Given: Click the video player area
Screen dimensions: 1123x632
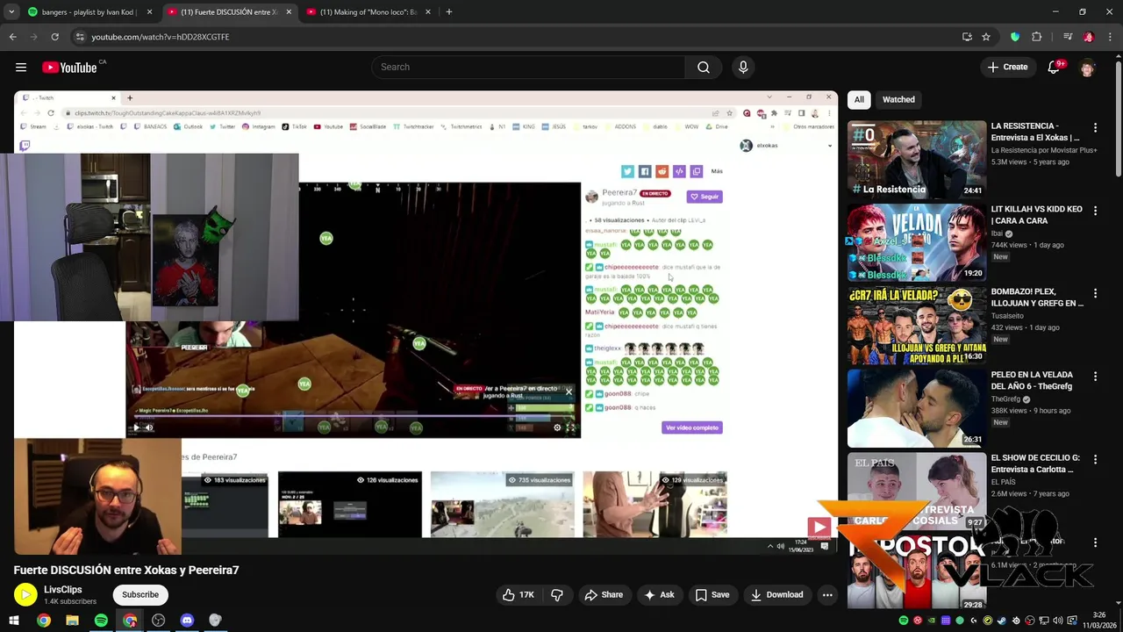Looking at the screenshot, I should [426, 323].
